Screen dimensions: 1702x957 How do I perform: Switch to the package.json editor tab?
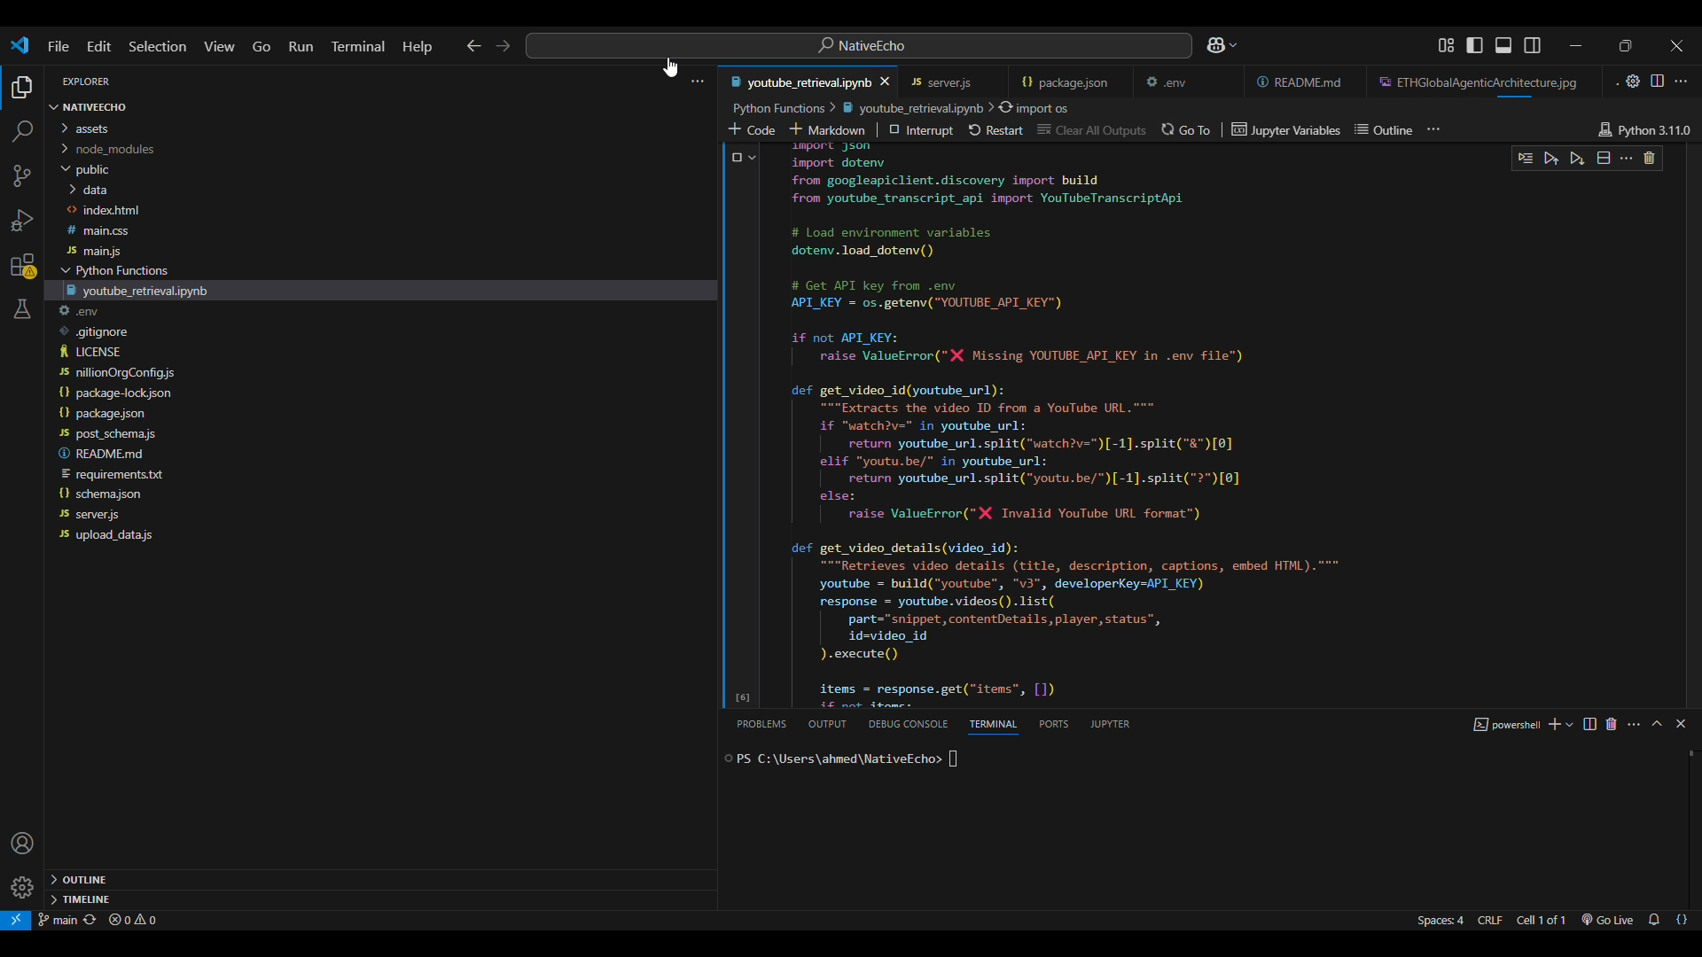click(x=1073, y=82)
